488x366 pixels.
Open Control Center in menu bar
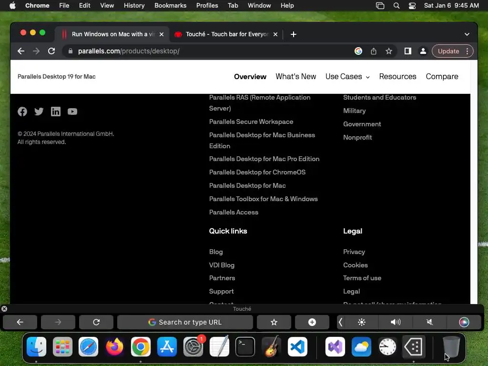[412, 6]
